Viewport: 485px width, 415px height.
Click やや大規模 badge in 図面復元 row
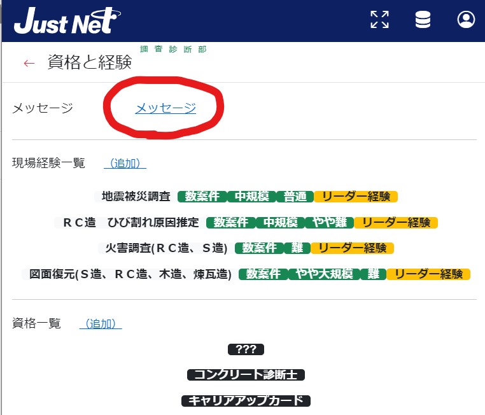click(x=324, y=274)
